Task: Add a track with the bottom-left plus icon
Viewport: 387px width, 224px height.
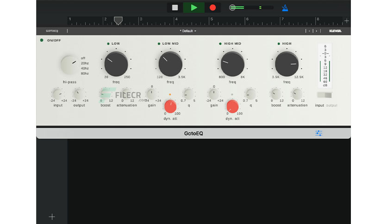Action: click(x=52, y=217)
